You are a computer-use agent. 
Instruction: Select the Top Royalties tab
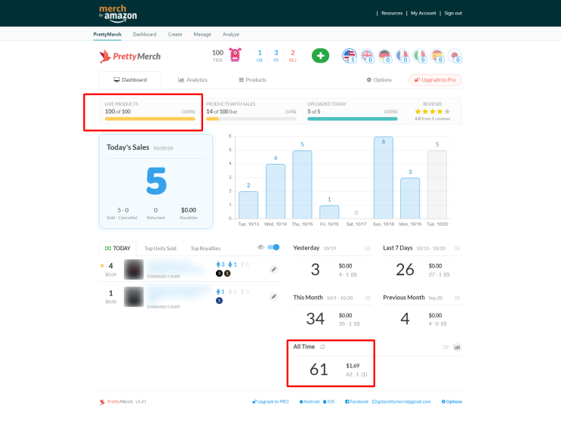tap(205, 248)
